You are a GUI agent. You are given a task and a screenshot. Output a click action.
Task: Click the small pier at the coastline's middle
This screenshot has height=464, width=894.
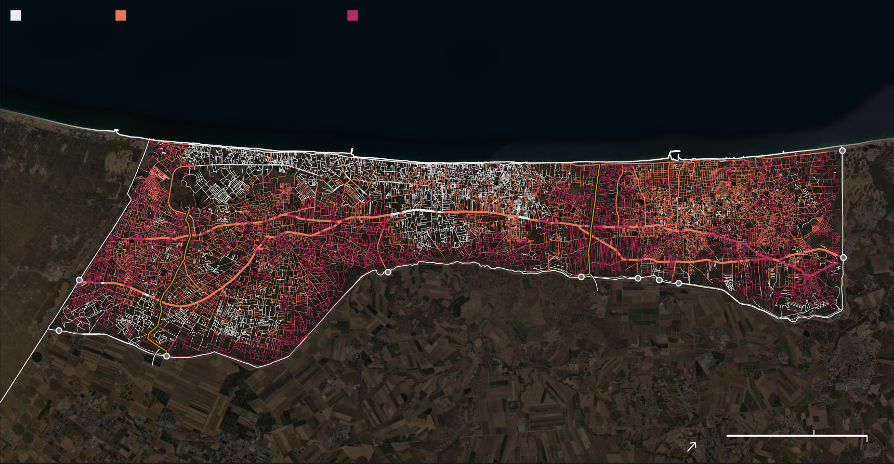(x=352, y=151)
